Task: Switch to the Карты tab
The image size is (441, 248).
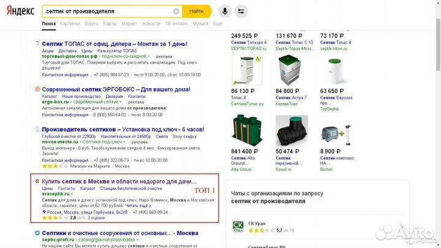Action: 110,24
